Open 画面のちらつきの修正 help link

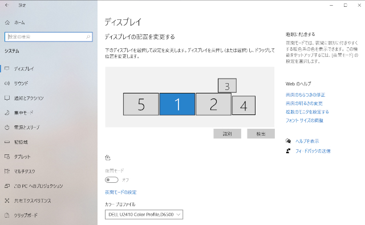306,95
